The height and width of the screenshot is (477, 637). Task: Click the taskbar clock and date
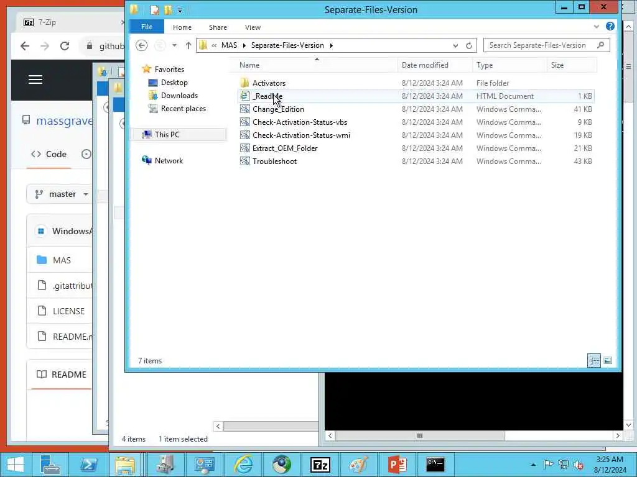pyautogui.click(x=610, y=465)
